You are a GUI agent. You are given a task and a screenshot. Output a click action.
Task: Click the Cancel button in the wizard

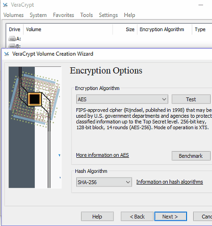[203, 217]
